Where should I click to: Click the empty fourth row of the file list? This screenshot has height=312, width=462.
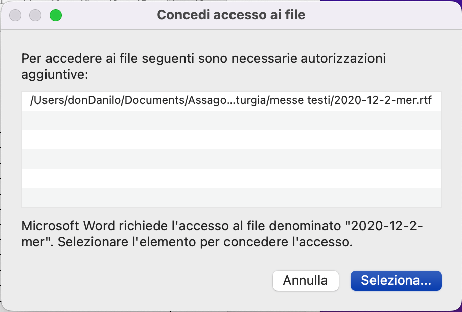[x=232, y=159]
